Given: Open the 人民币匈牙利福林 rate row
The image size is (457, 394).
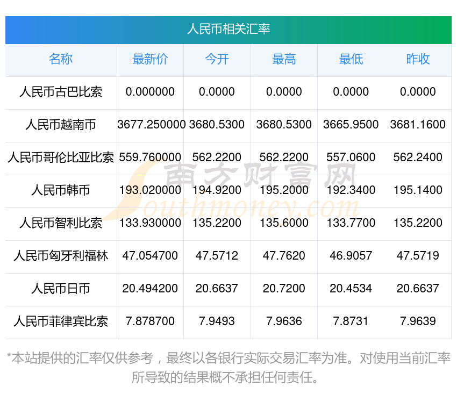Looking at the screenshot, I should 61,256.
